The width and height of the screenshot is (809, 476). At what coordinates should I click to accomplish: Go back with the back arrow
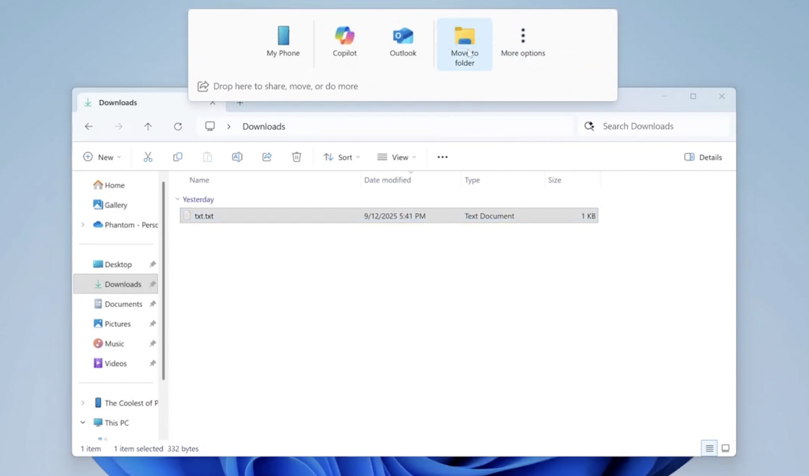[x=89, y=126]
